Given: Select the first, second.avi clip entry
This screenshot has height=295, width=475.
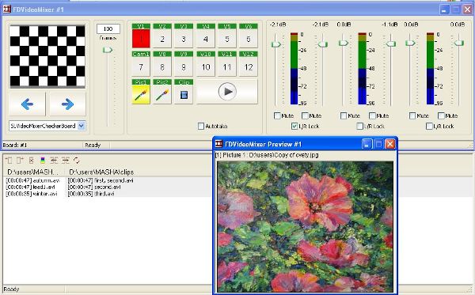Looking at the screenshot, I should pyautogui.click(x=101, y=180).
